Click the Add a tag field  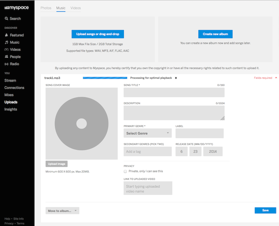(x=148, y=151)
